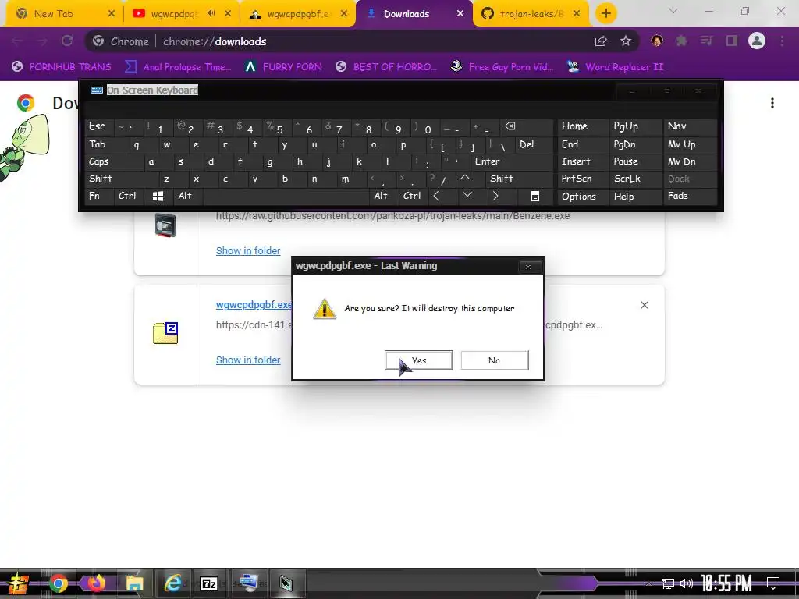Image resolution: width=799 pixels, height=599 pixels.
Task: Switch to GitHub trojan-leaks tab
Action: click(530, 14)
